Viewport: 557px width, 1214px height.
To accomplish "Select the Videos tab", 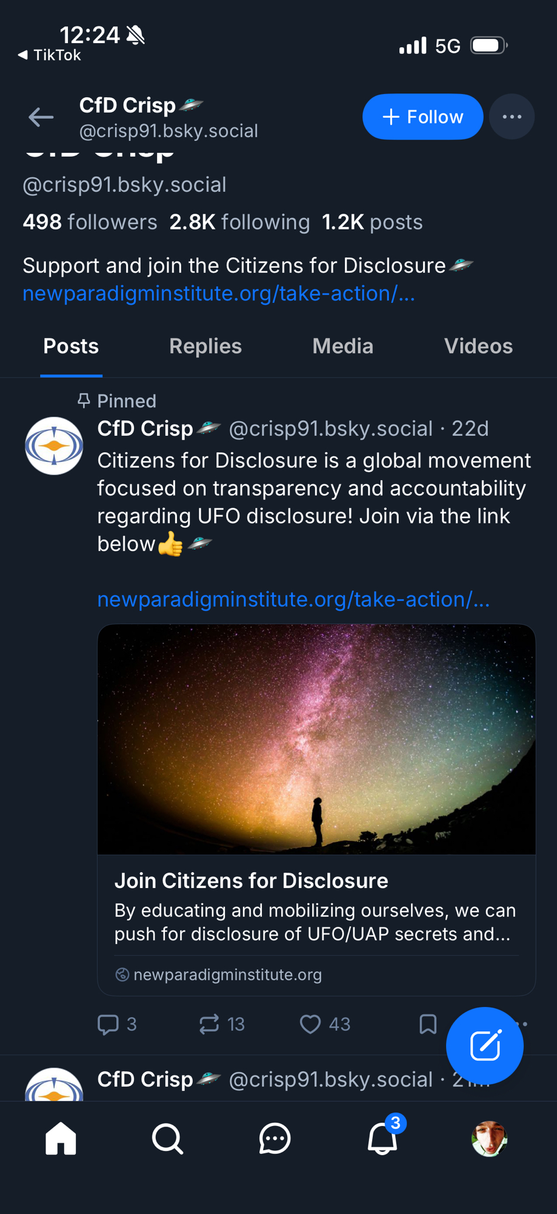I will [x=478, y=346].
